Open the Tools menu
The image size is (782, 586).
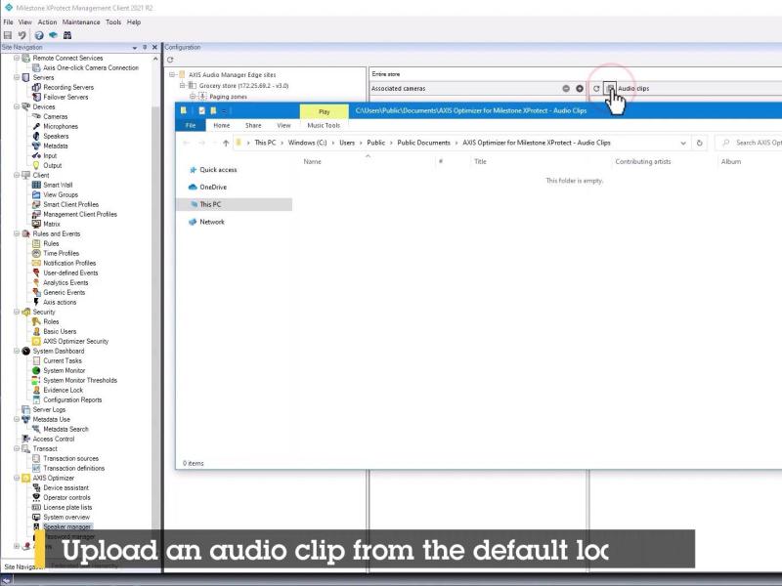pyautogui.click(x=113, y=21)
